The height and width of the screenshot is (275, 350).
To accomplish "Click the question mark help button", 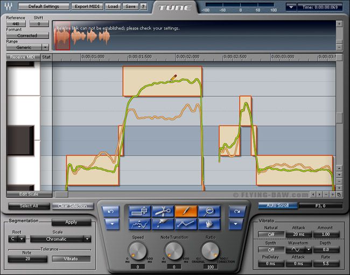I will 143,6.
